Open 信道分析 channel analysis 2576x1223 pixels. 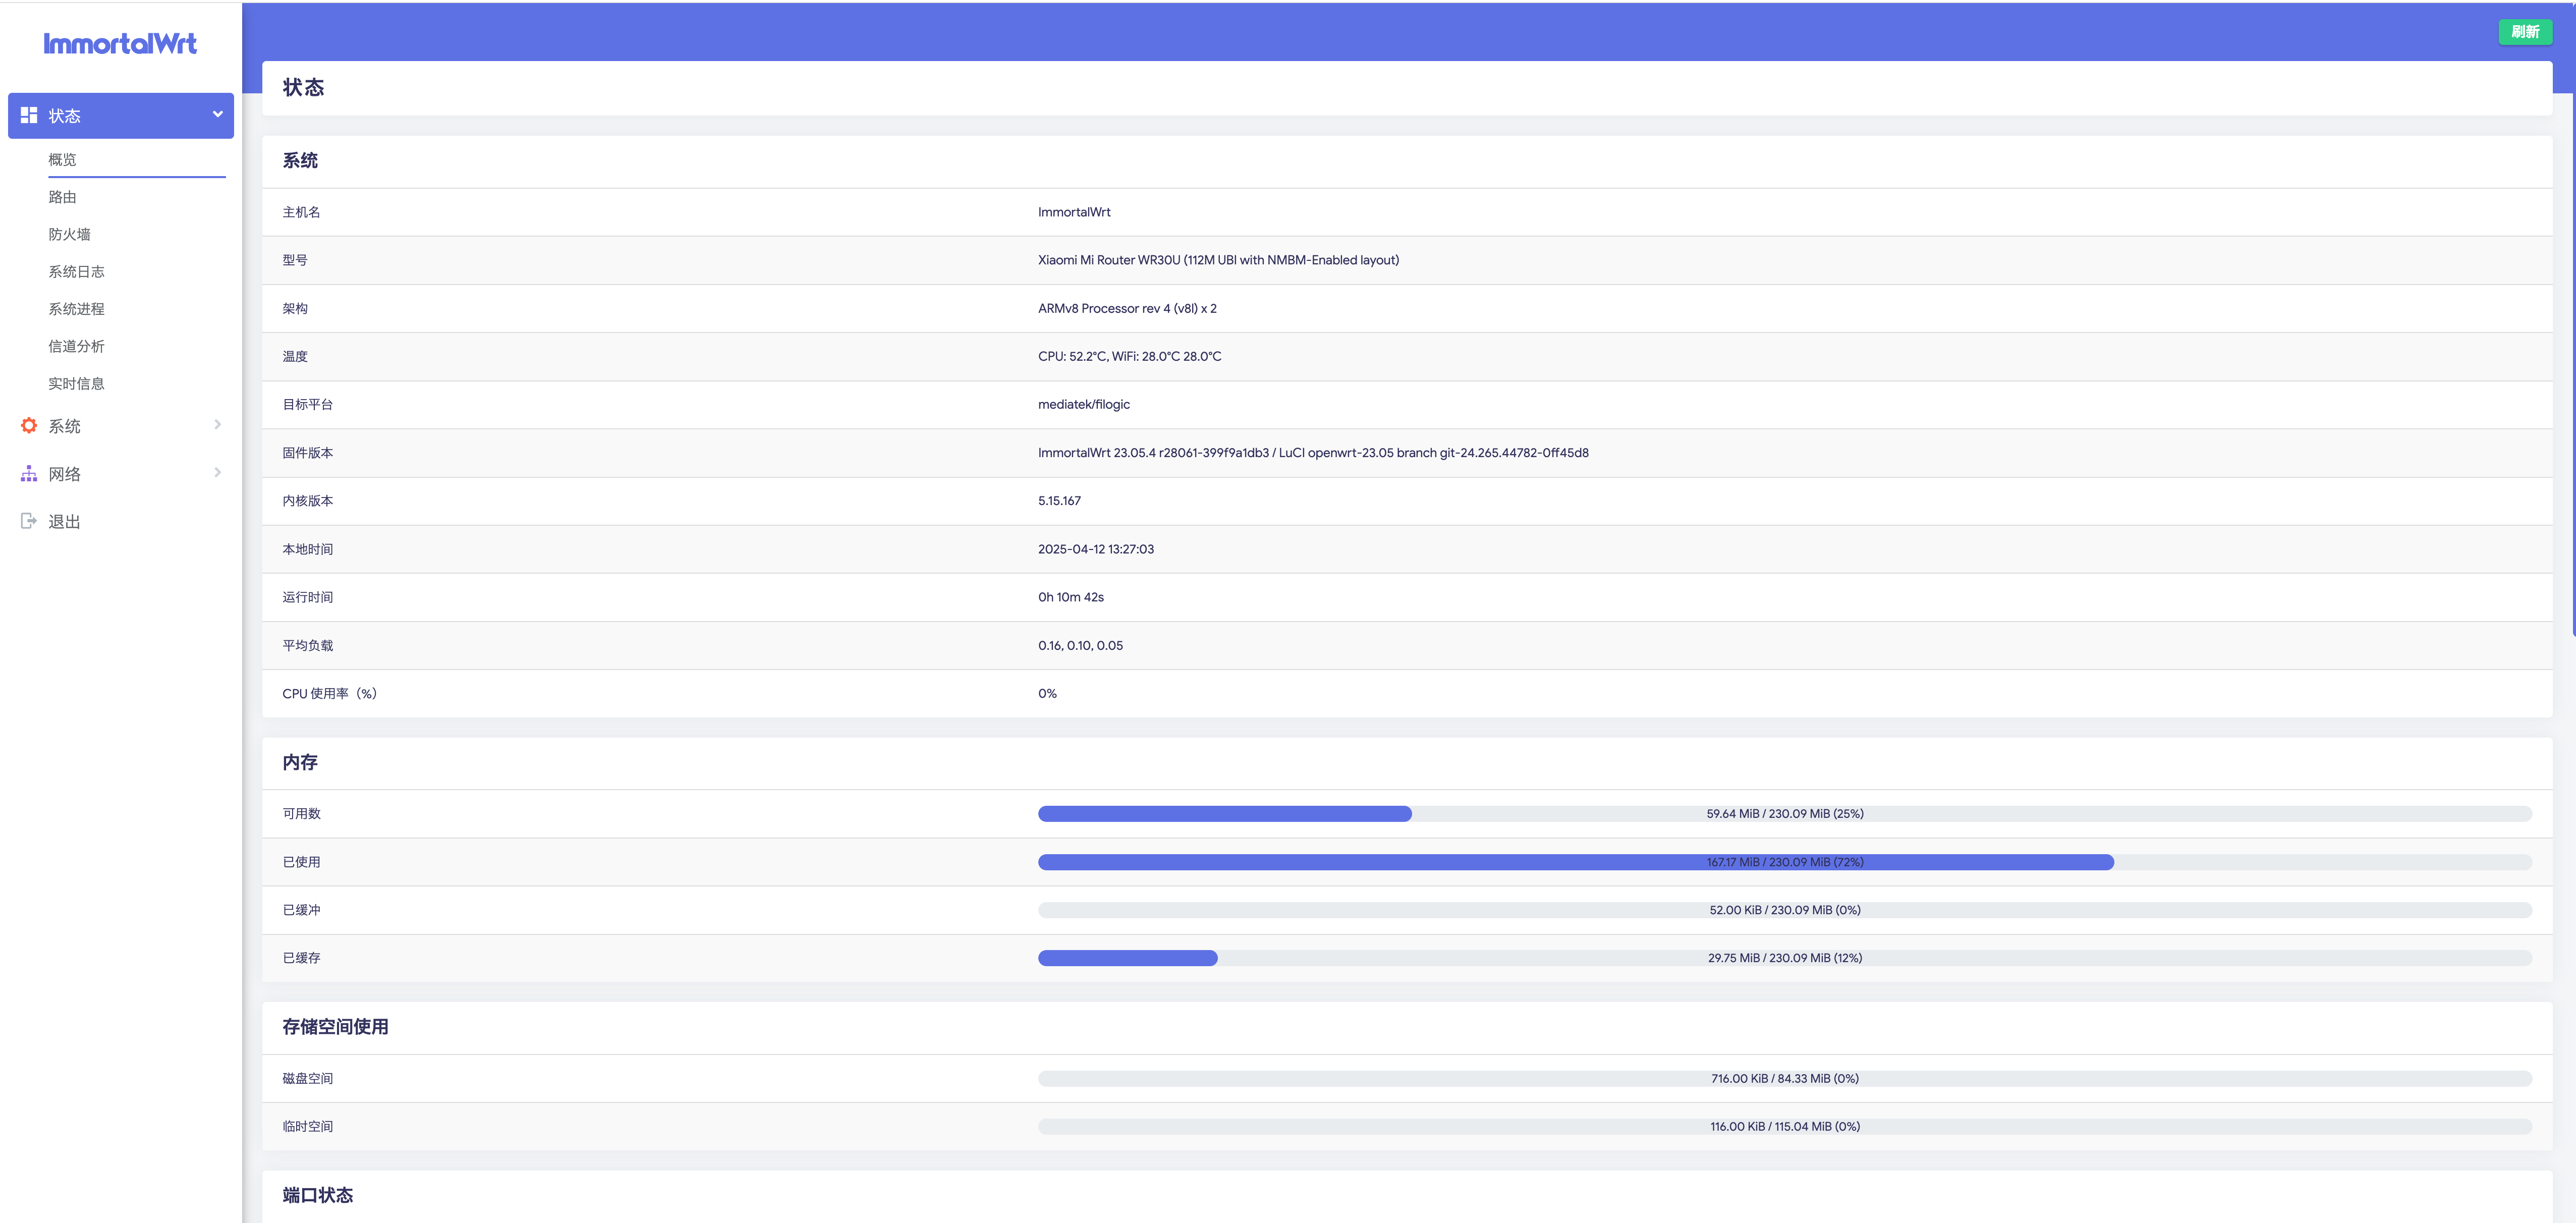click(x=76, y=346)
